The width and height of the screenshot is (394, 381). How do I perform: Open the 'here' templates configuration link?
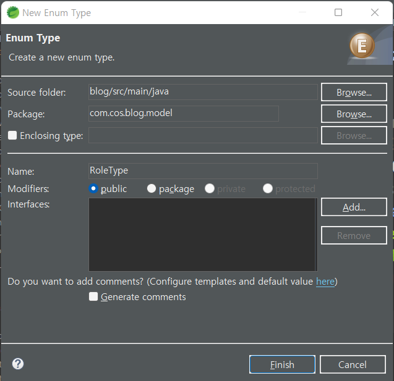pos(325,282)
